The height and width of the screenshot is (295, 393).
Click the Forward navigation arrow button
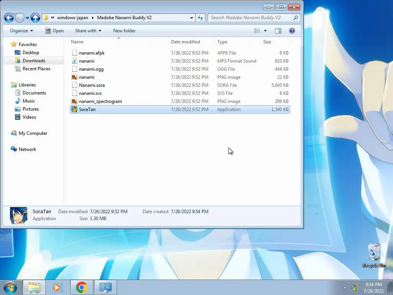(x=20, y=18)
